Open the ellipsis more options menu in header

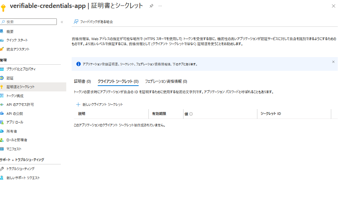pyautogui.click(x=160, y=6)
